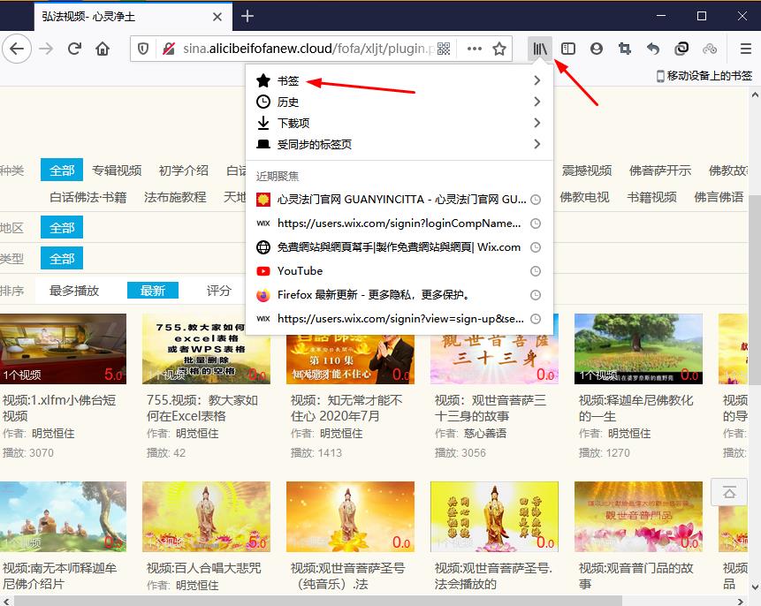Filter by 专辑视频 category

(x=117, y=170)
